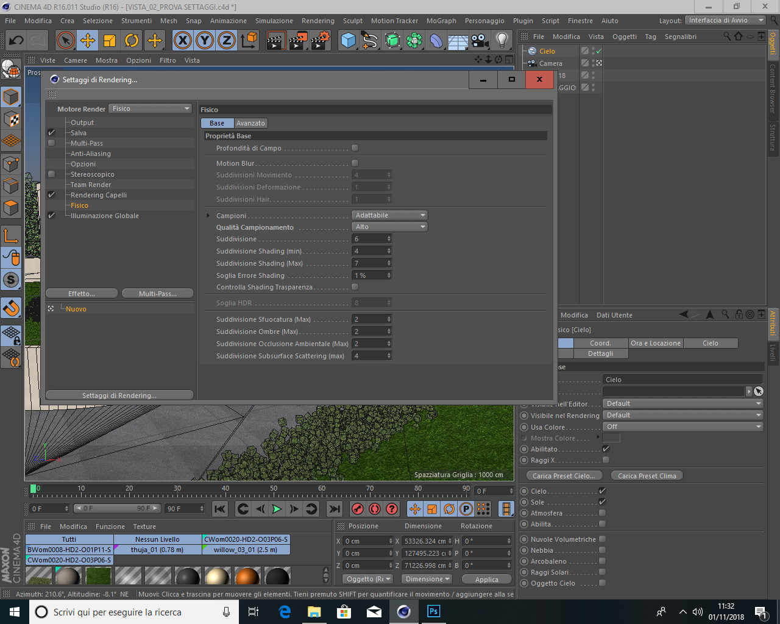Select Anti-Aliasing render setting
The width and height of the screenshot is (780, 624).
91,154
